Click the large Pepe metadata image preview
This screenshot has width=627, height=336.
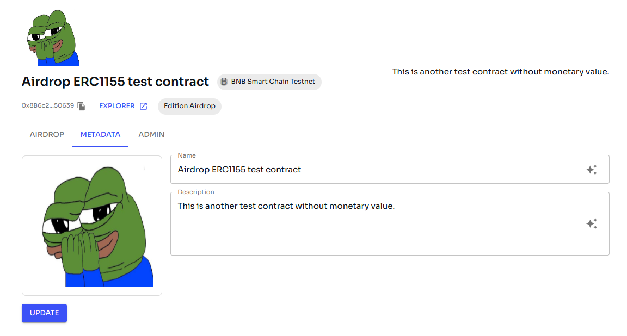[x=92, y=226]
